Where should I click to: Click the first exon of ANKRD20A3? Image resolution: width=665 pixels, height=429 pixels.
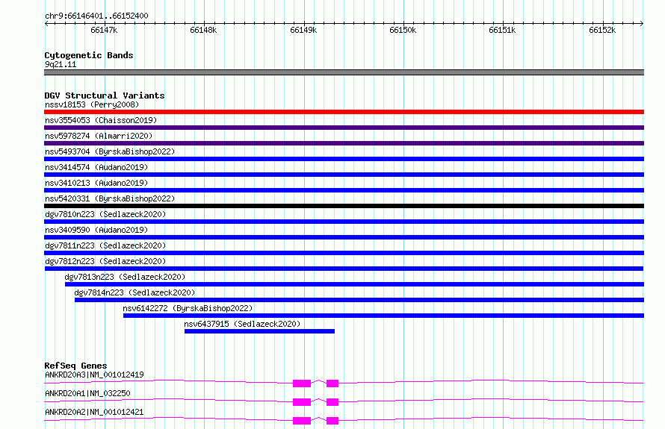[x=302, y=383]
